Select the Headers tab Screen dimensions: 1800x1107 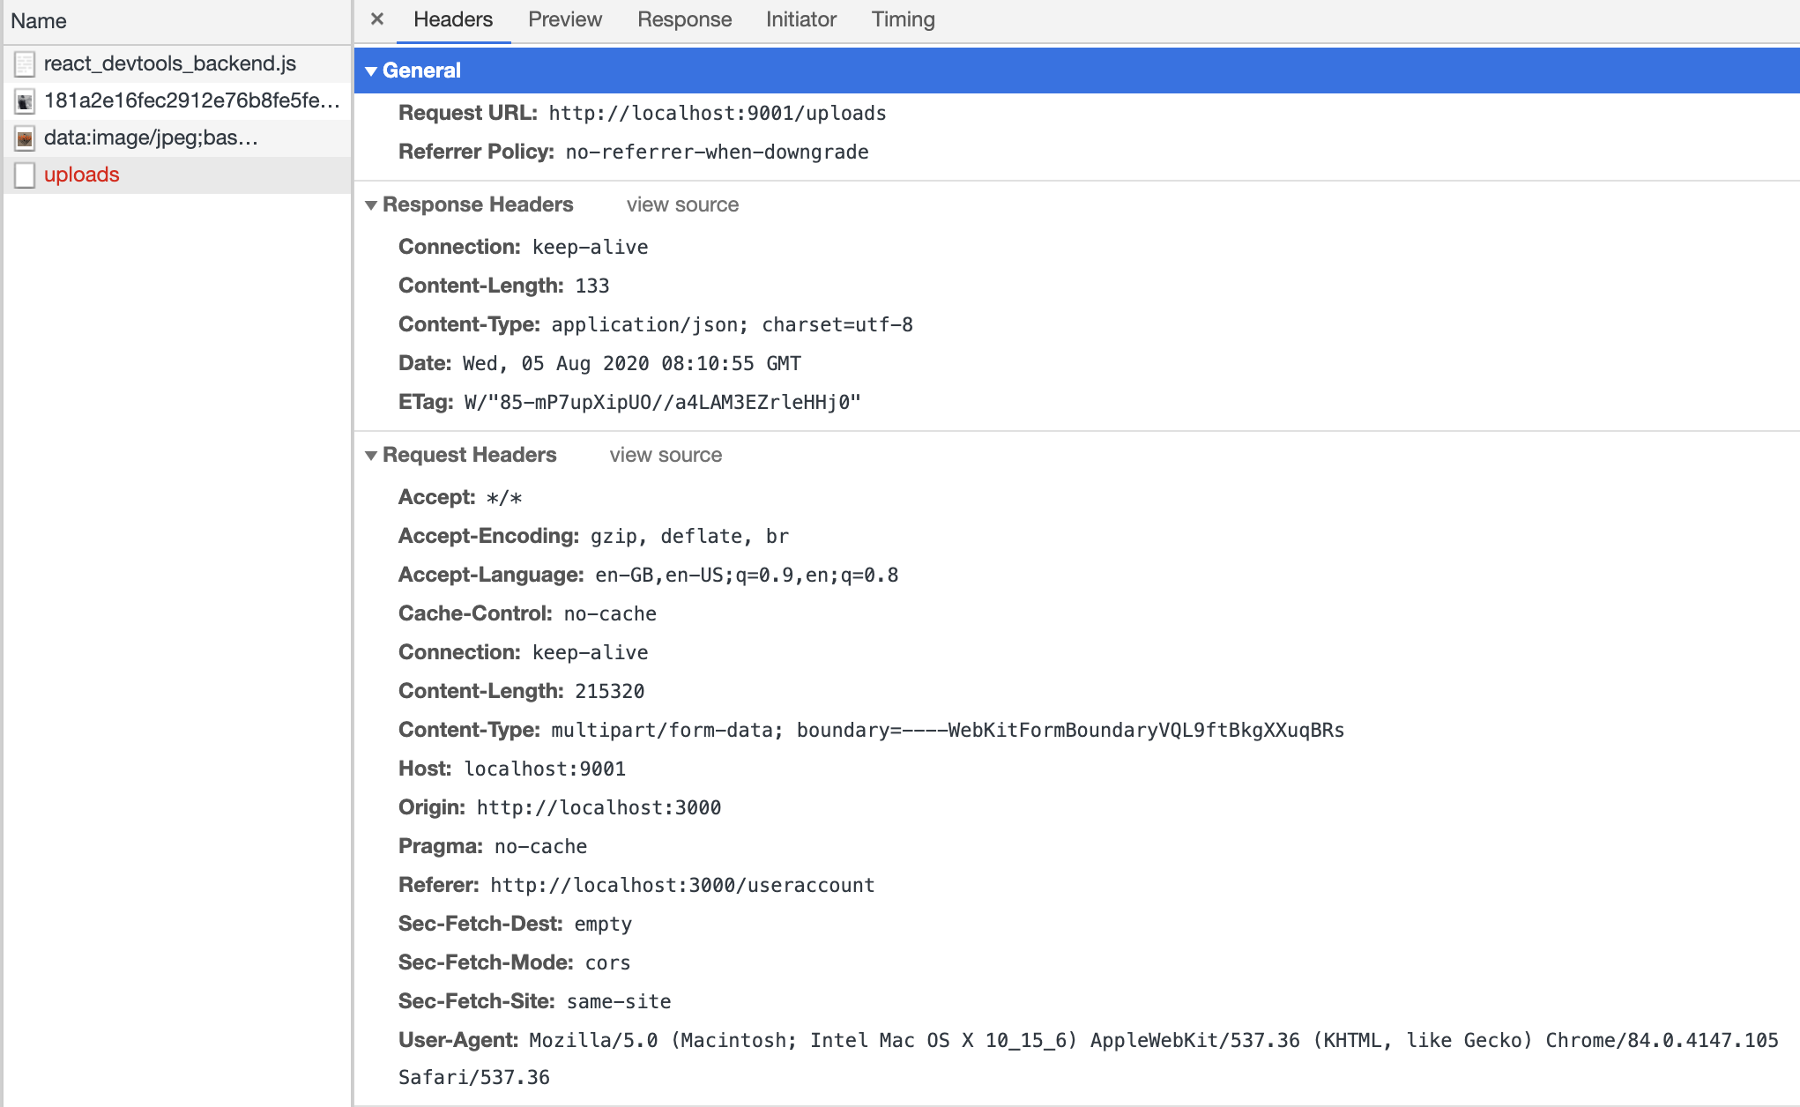click(x=453, y=19)
